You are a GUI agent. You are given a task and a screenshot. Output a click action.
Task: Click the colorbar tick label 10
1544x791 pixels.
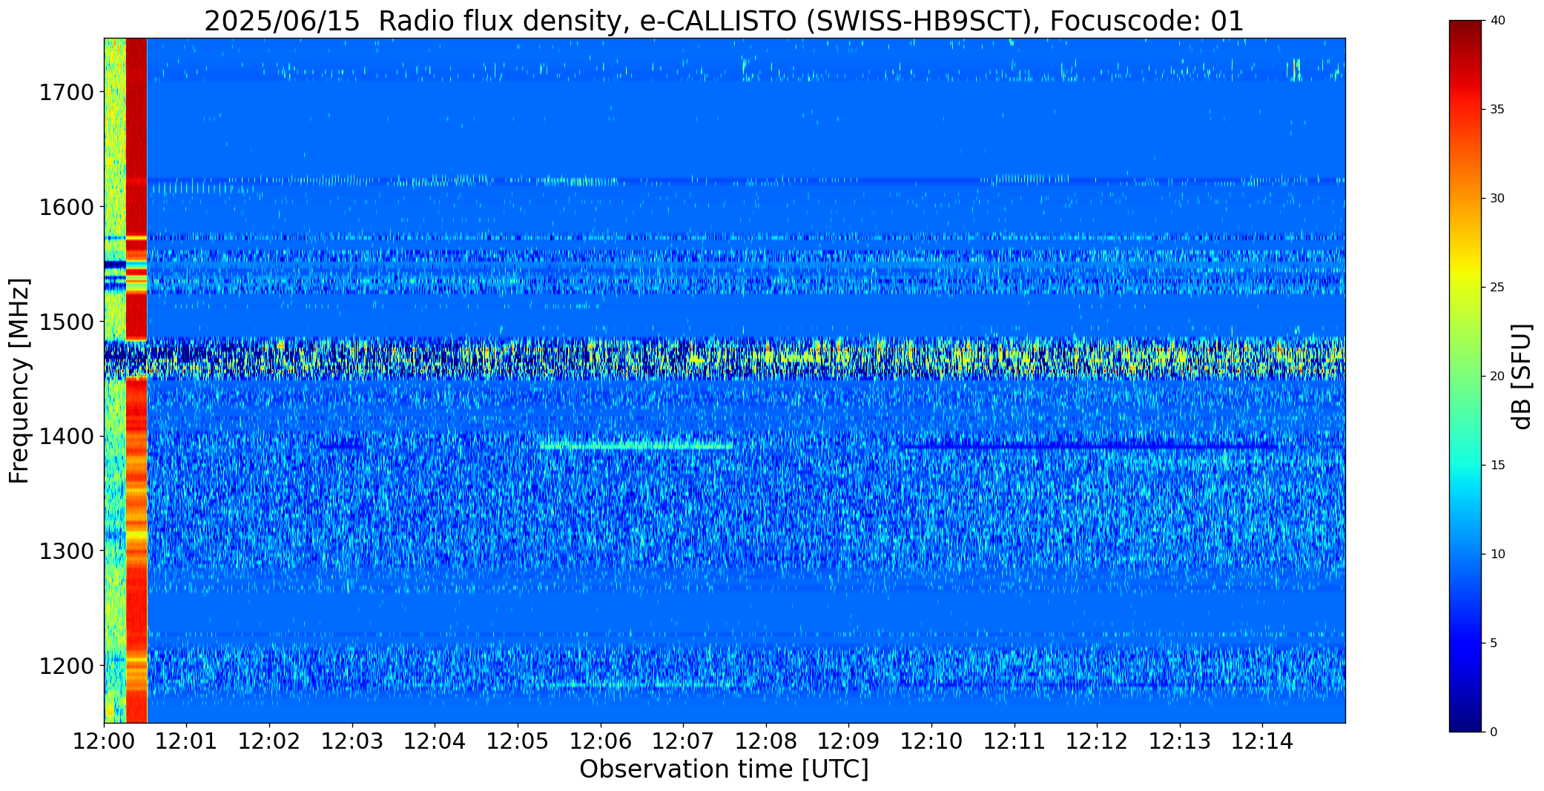pyautogui.click(x=1497, y=555)
